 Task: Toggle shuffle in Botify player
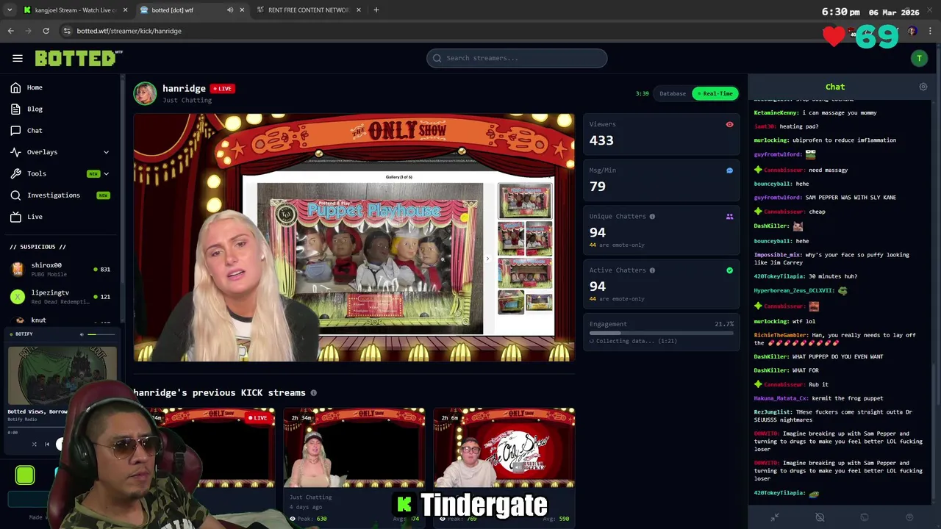(34, 444)
